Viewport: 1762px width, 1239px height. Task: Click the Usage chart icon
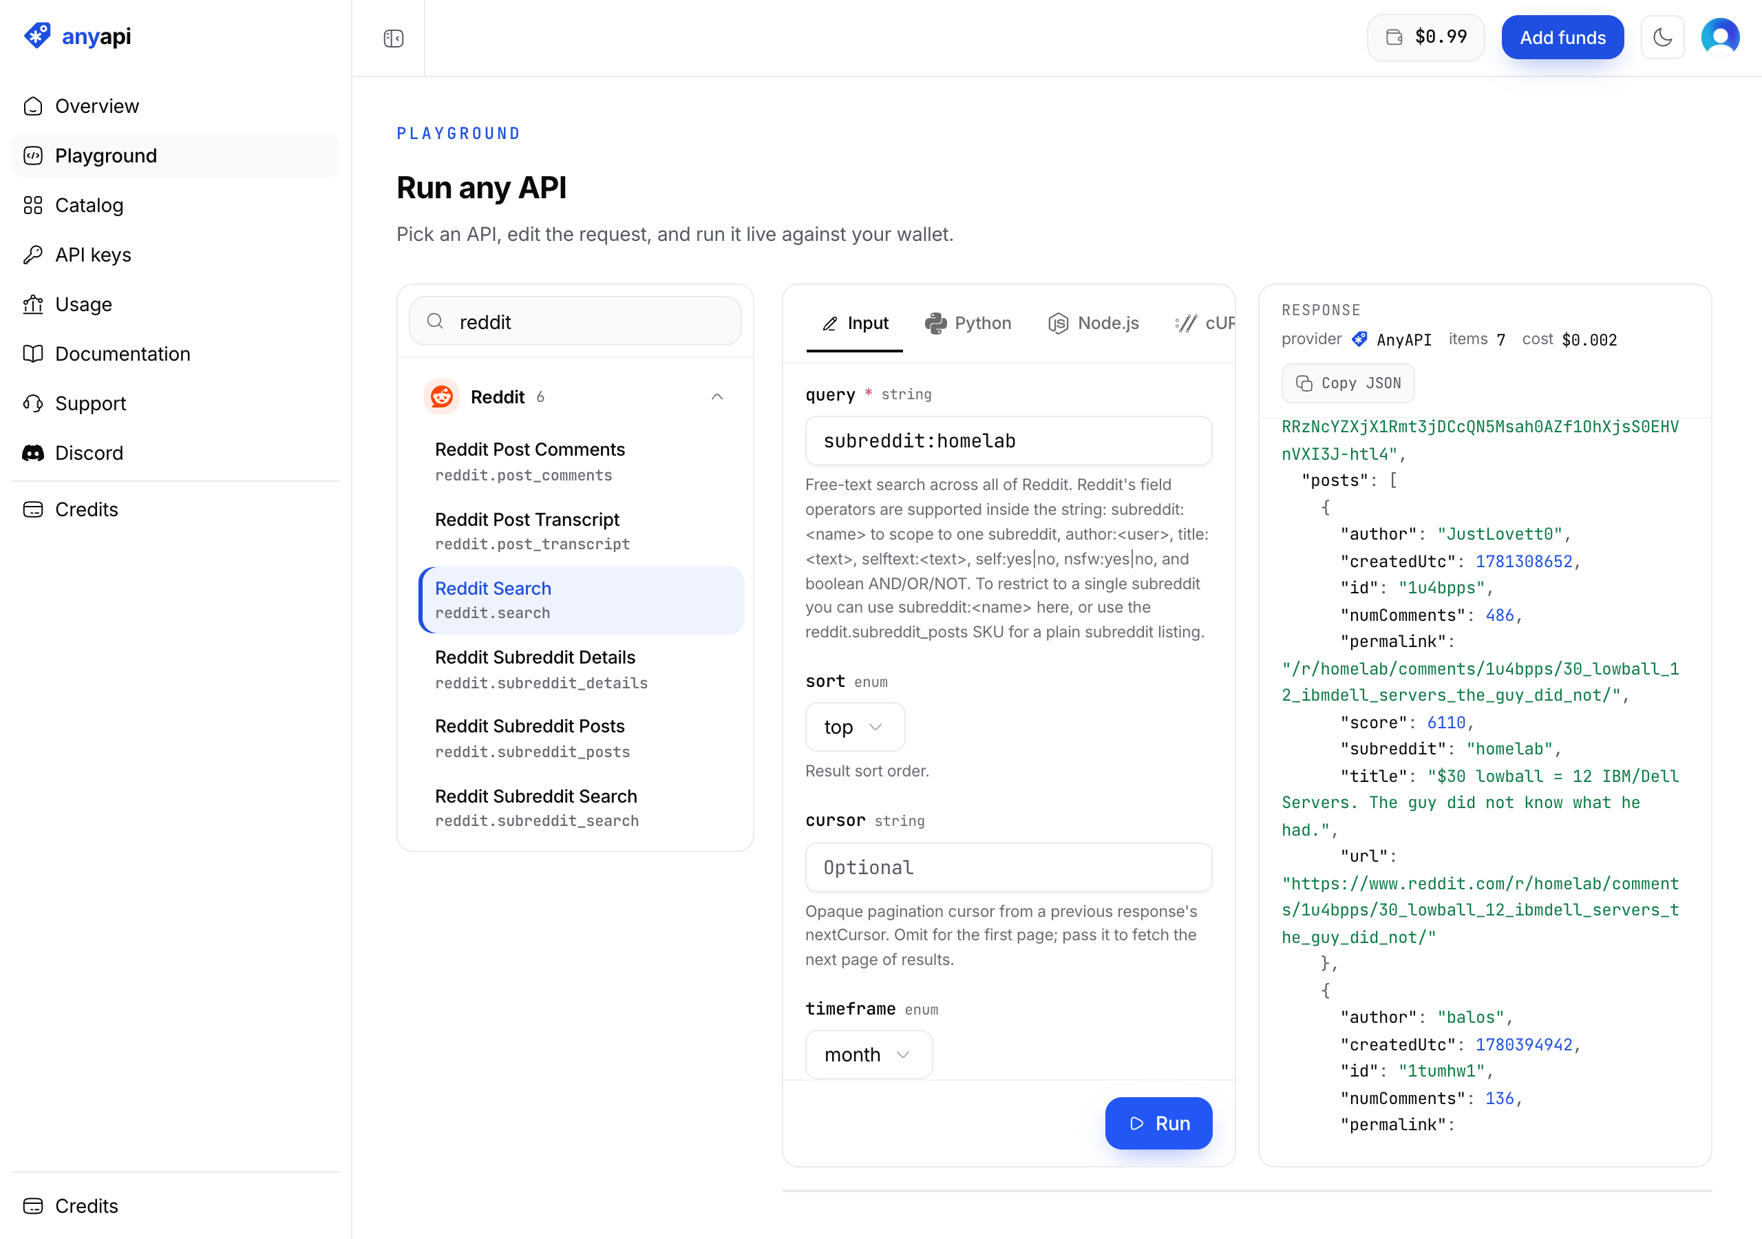[x=33, y=304]
